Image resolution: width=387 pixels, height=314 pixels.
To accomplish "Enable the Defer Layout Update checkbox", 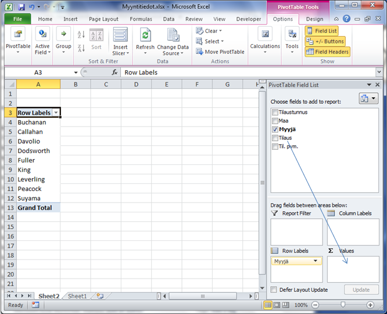I will click(274, 290).
